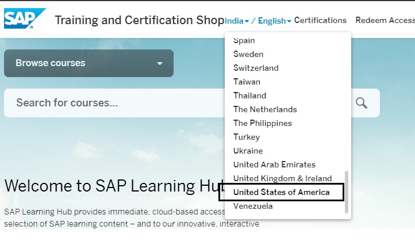Select United States of America

(281, 192)
